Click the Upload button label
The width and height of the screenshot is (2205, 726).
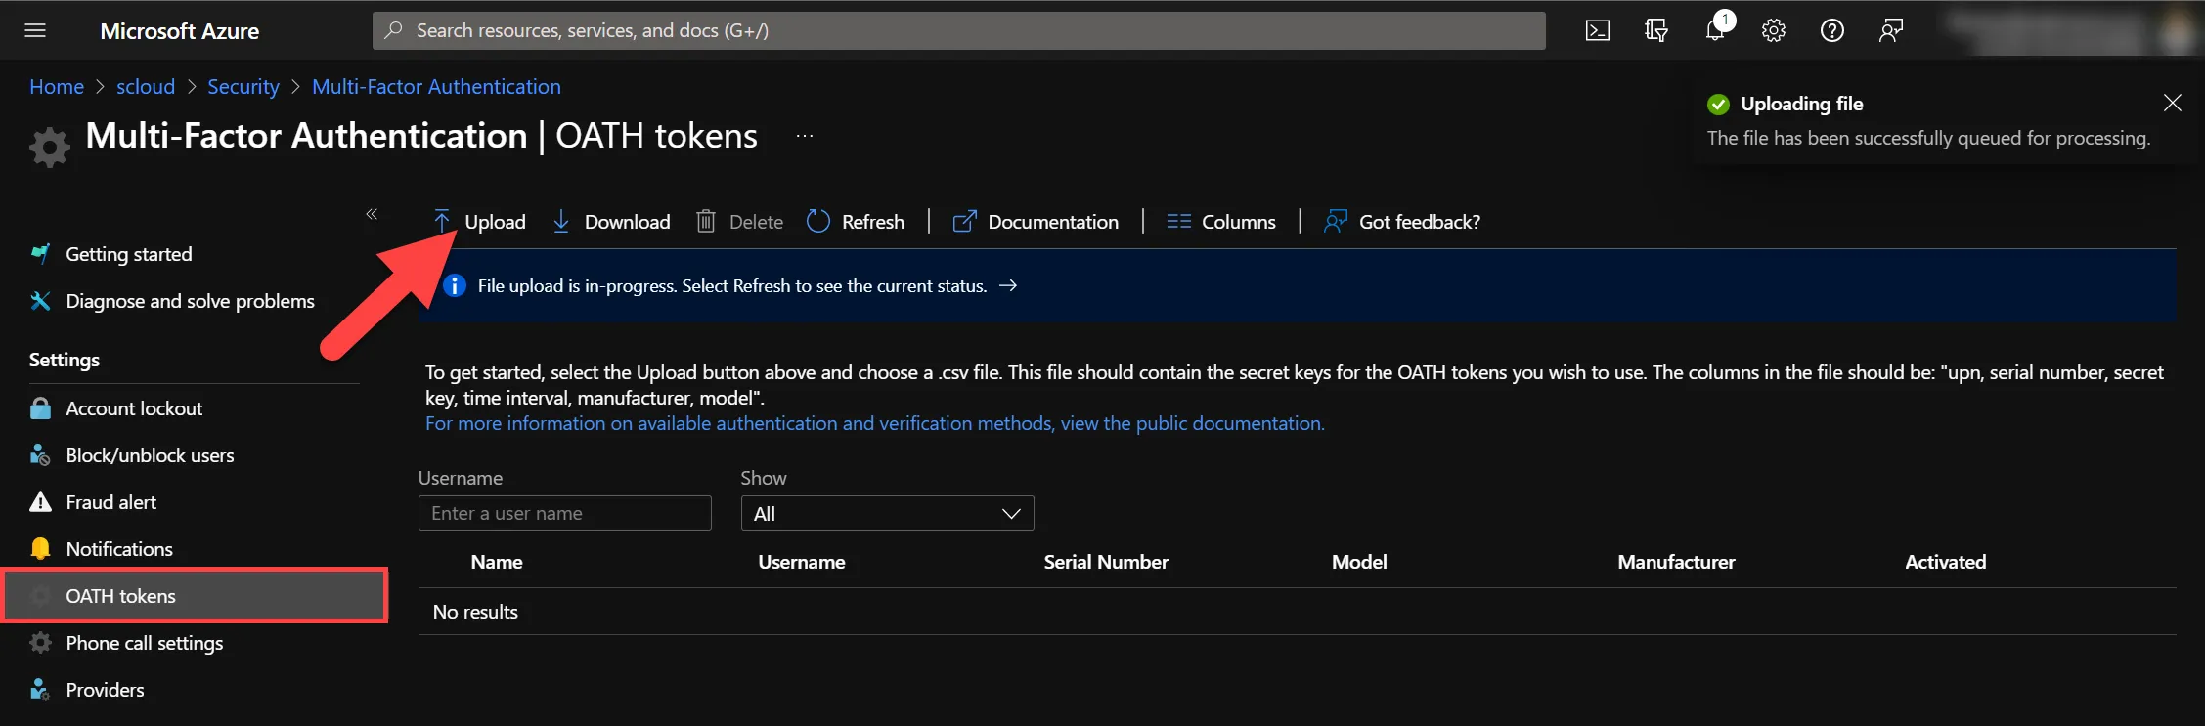[495, 222]
